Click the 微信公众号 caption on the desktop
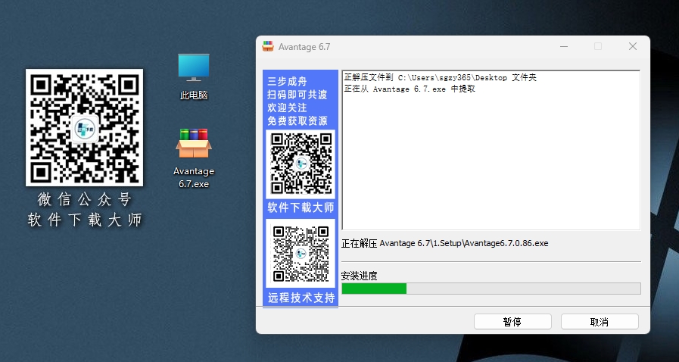679x362 pixels. coord(85,200)
